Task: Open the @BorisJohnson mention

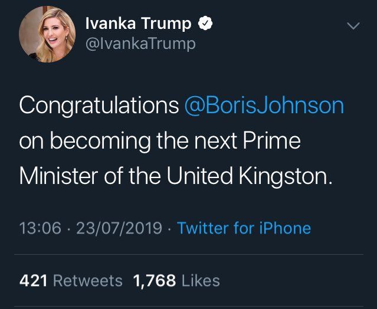Action: pos(264,106)
